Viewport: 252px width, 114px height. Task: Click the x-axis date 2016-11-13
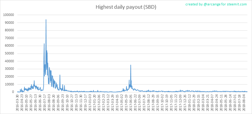(76, 103)
